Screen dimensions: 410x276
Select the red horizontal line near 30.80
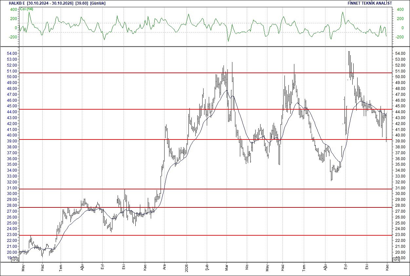point(205,189)
